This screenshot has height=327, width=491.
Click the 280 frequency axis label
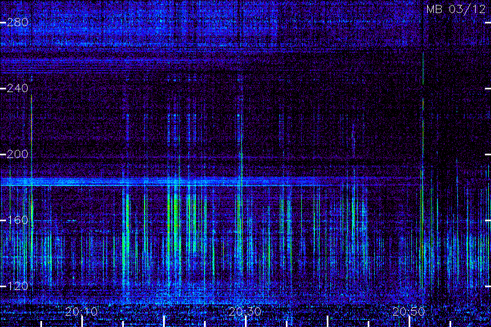[17, 22]
